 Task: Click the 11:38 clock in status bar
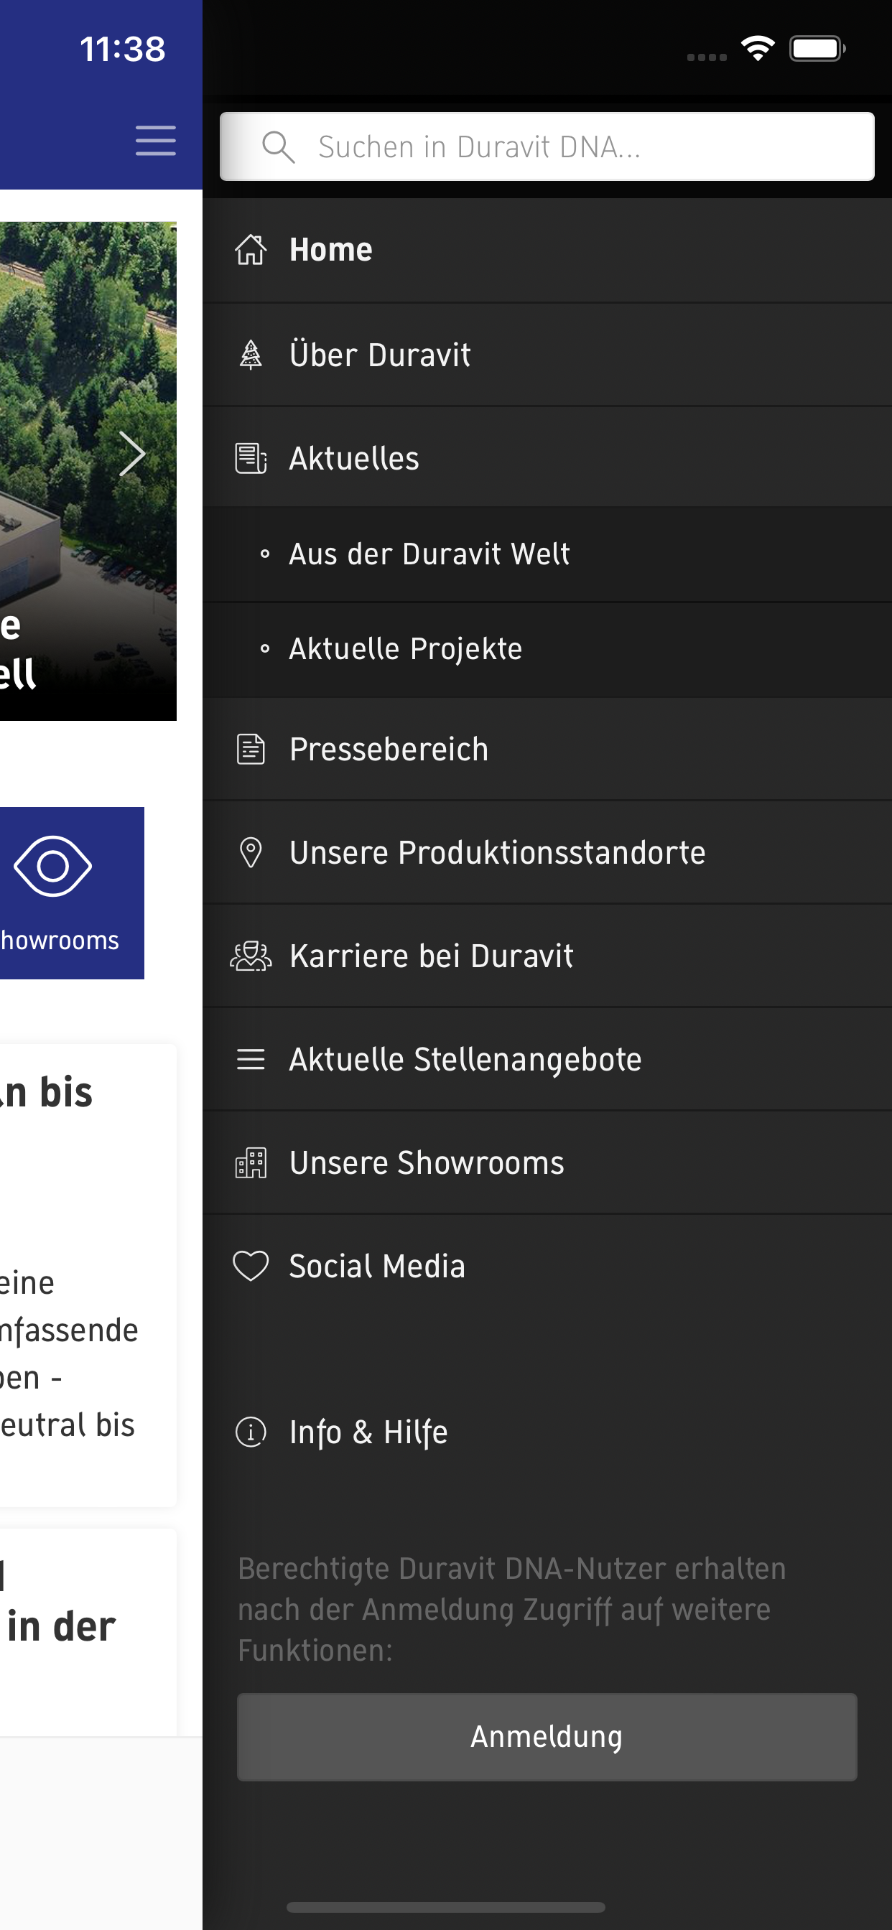coord(122,50)
